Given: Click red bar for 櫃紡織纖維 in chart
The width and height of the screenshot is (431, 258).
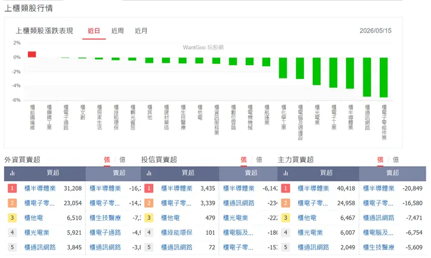Looking at the screenshot, I should [x=32, y=54].
